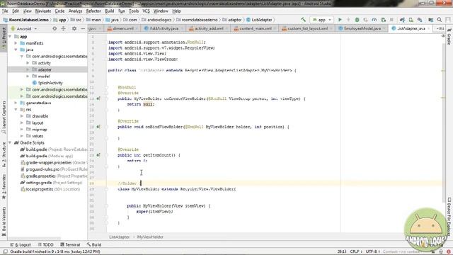Open the Android project view dropdown
The image size is (453, 255).
pyautogui.click(x=23, y=28)
